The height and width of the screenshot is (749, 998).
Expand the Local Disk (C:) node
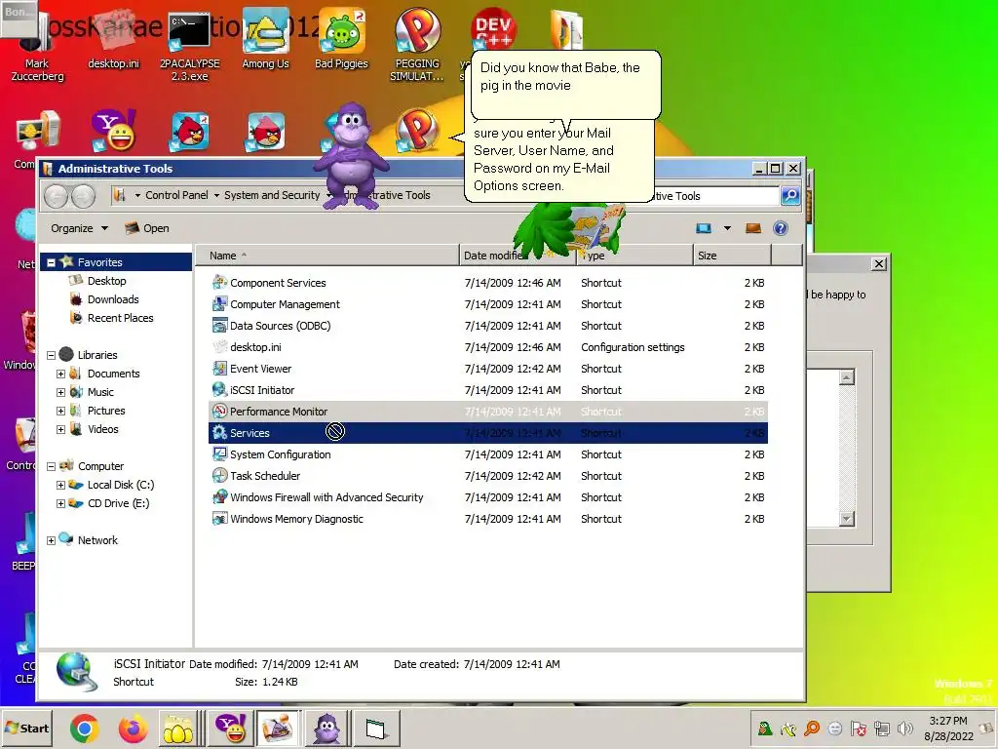[60, 485]
